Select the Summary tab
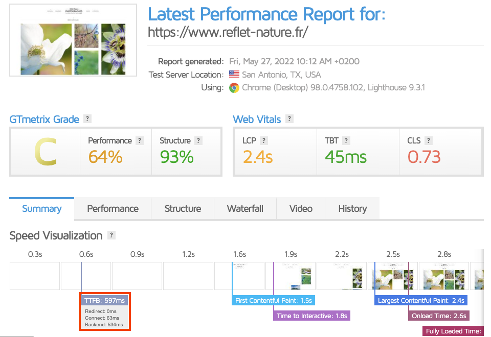 click(x=41, y=208)
